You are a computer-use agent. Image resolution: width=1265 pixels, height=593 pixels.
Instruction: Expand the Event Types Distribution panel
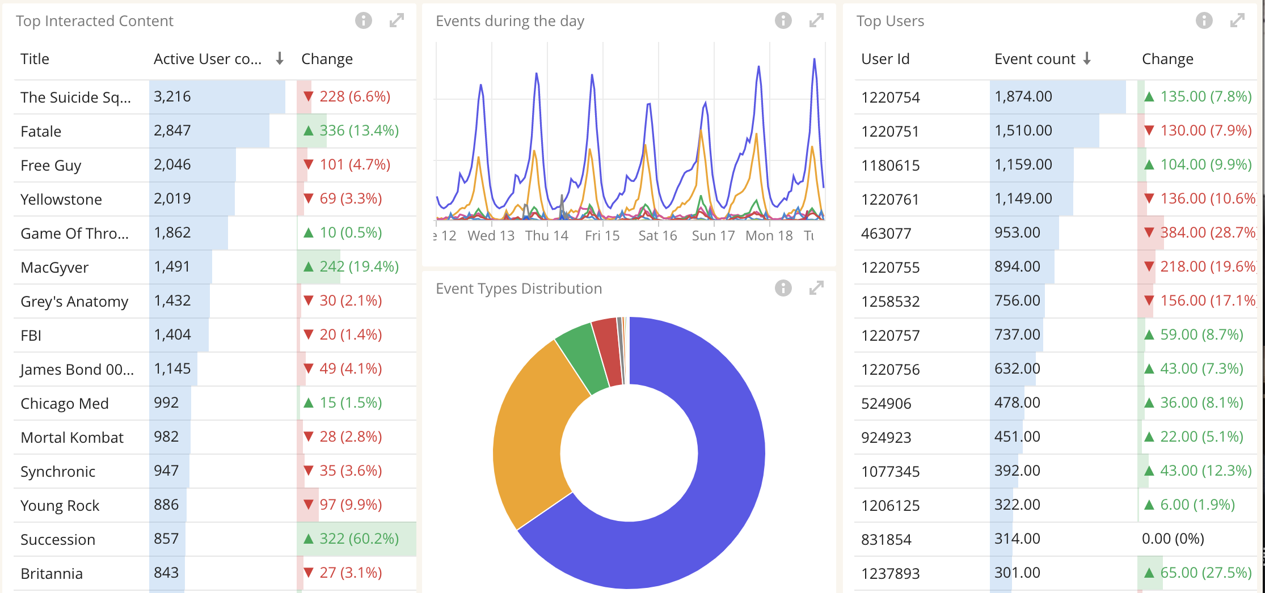coord(817,289)
